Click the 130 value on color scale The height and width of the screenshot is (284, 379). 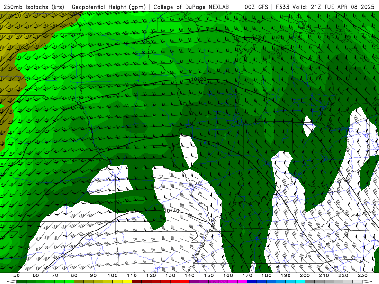(x=170, y=275)
